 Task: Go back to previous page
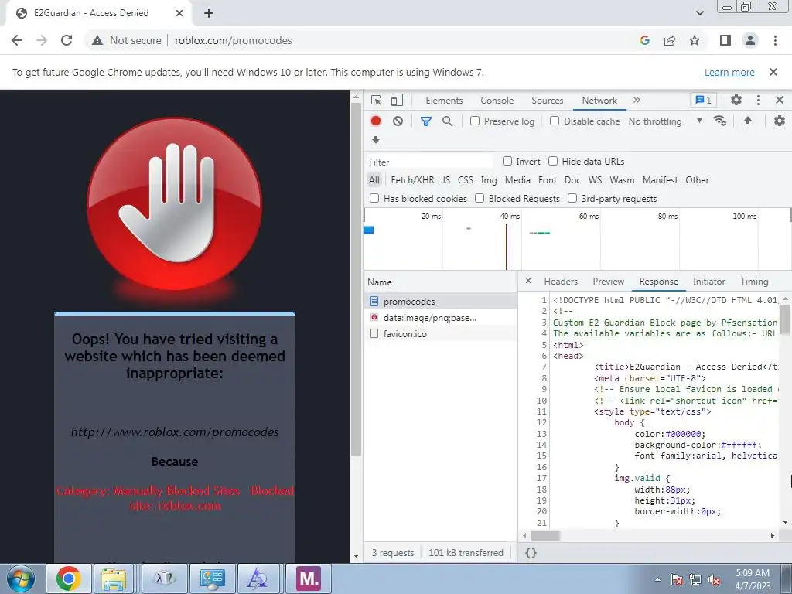coord(17,40)
